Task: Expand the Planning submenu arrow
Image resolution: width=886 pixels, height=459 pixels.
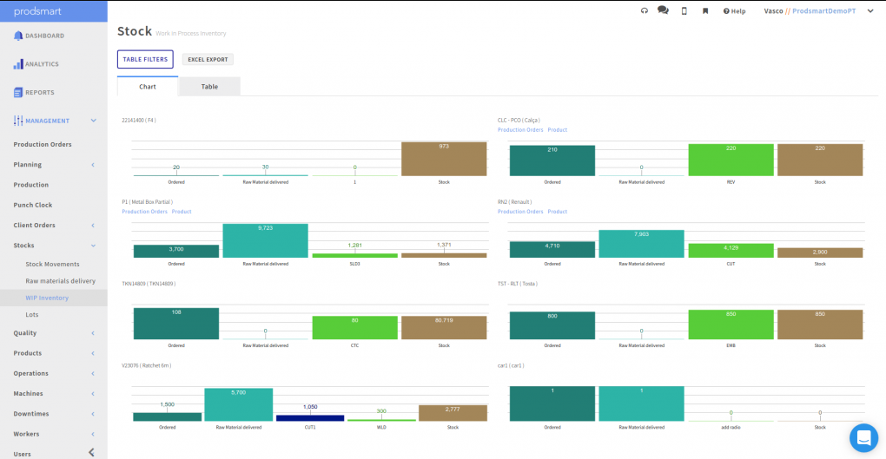Action: coord(93,165)
